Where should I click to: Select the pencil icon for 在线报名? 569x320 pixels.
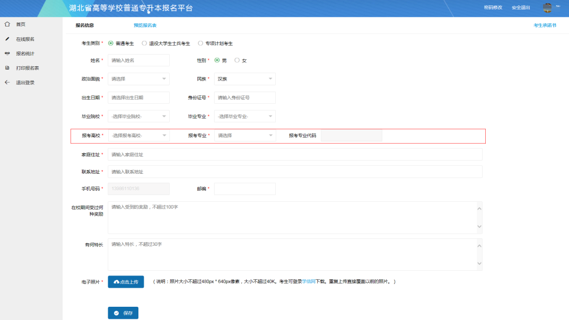click(7, 39)
